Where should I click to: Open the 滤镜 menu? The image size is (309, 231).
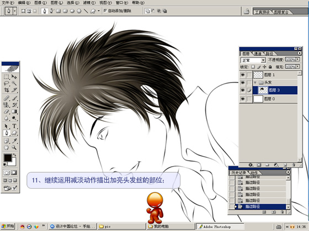[x=89, y=3]
